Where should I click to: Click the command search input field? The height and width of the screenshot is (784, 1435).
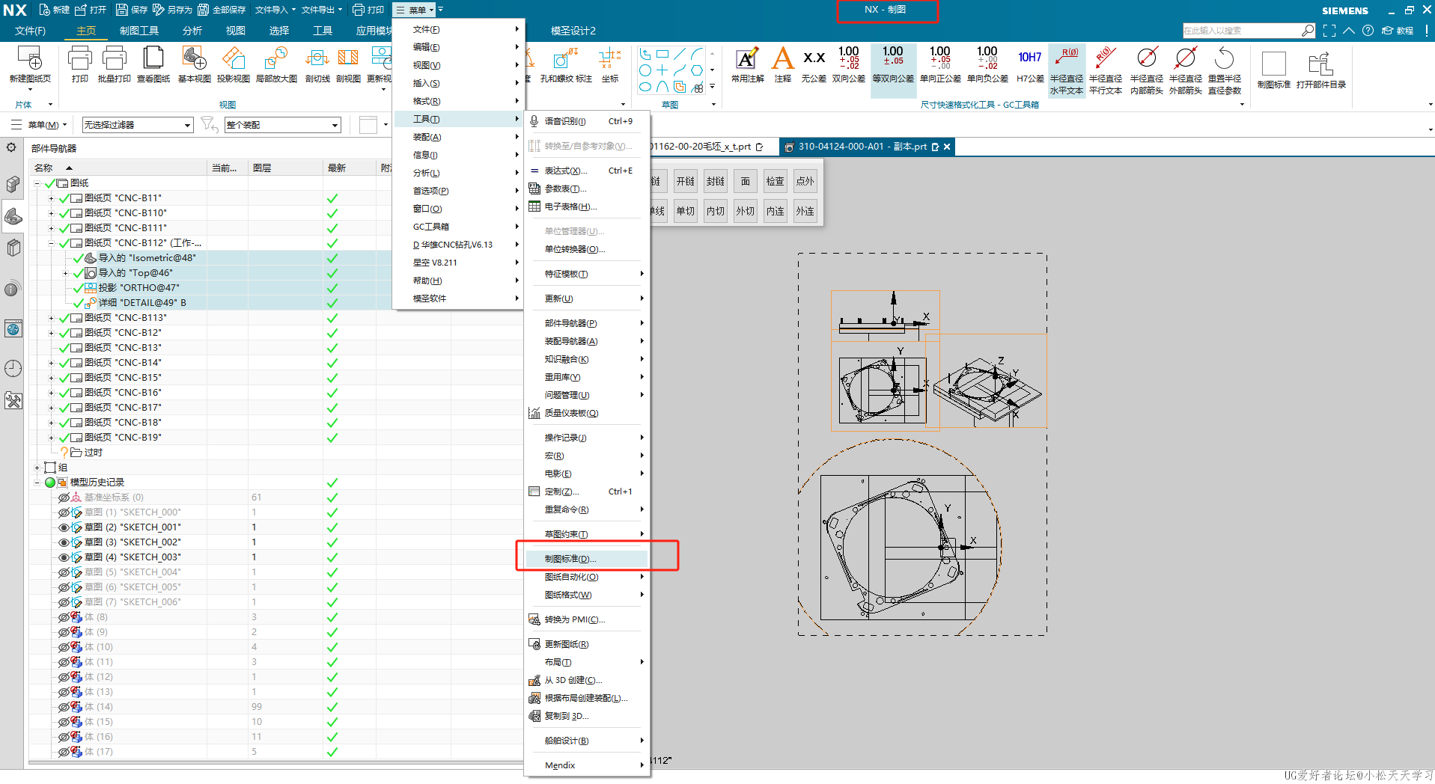(1241, 31)
